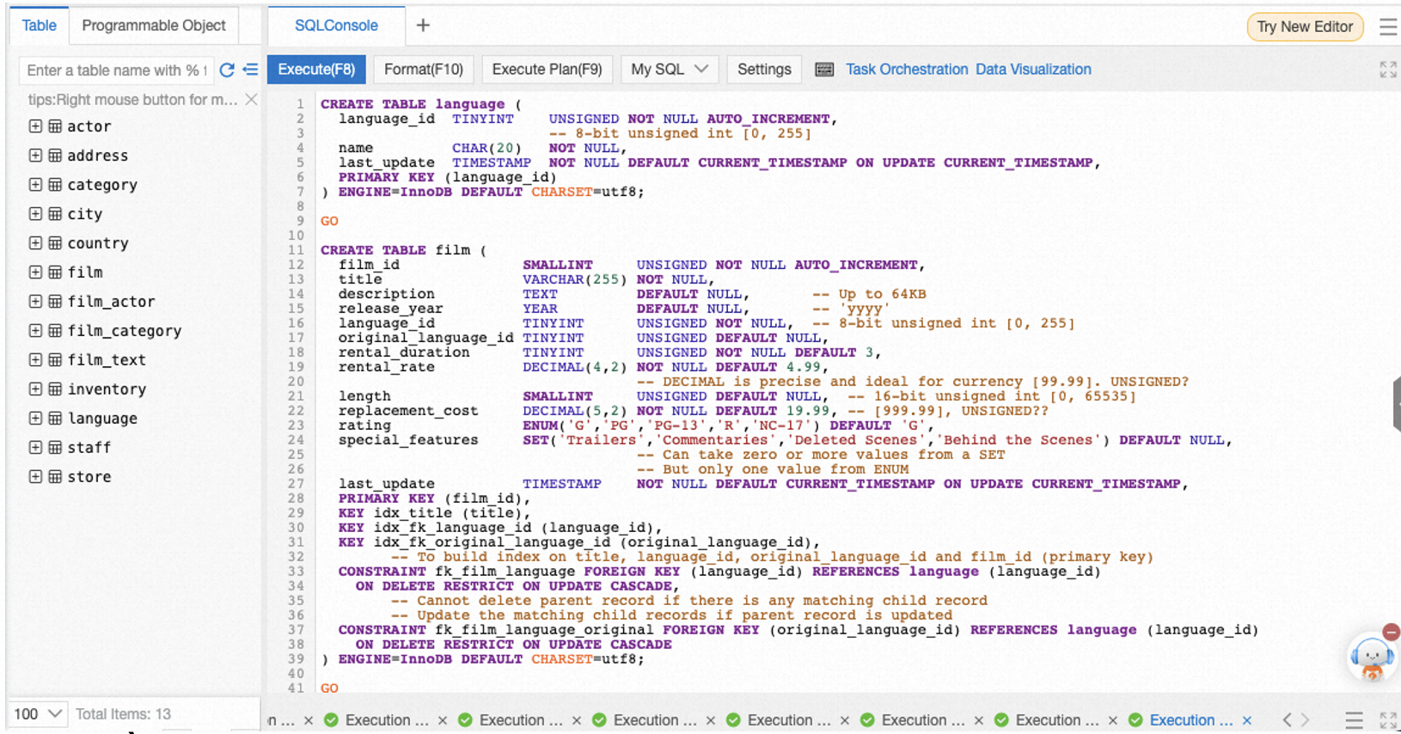Select the staff table name

click(89, 448)
